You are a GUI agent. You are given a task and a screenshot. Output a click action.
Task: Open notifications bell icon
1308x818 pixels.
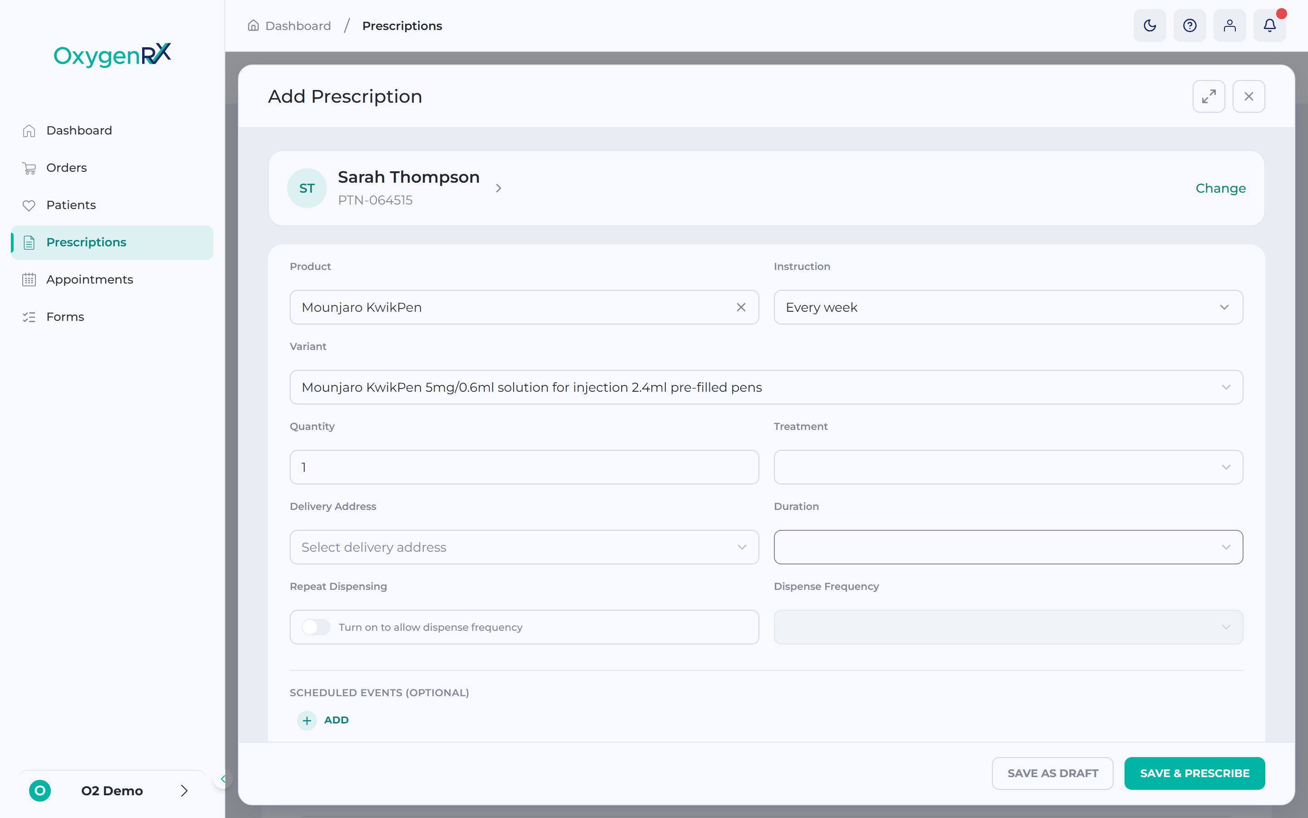pos(1270,25)
